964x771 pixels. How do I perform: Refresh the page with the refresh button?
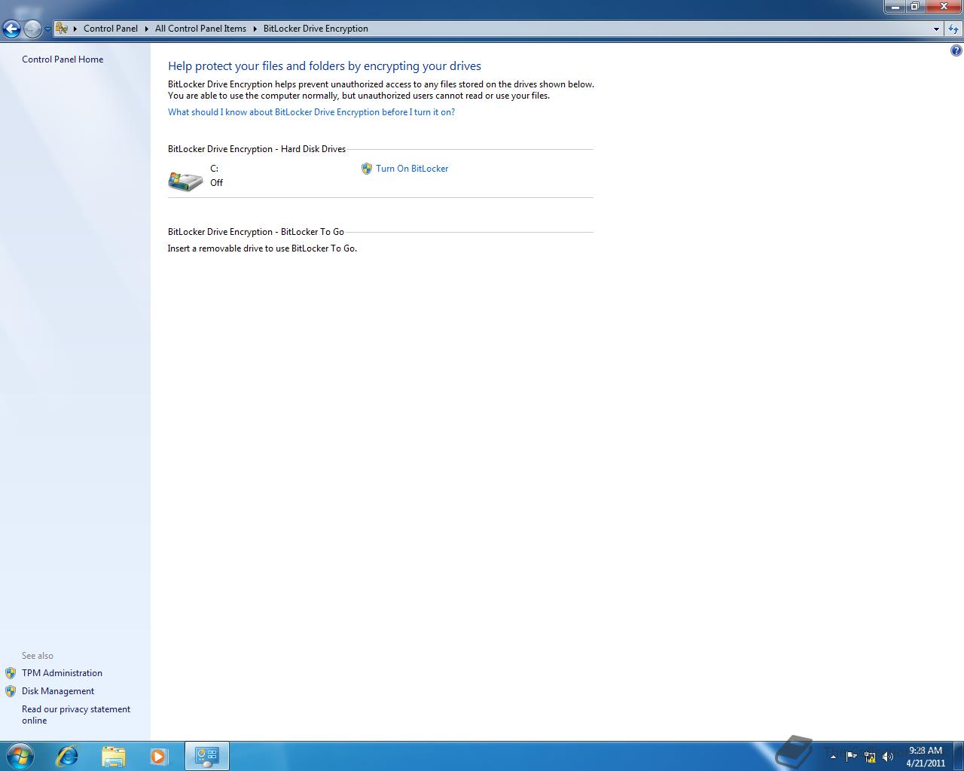[953, 29]
